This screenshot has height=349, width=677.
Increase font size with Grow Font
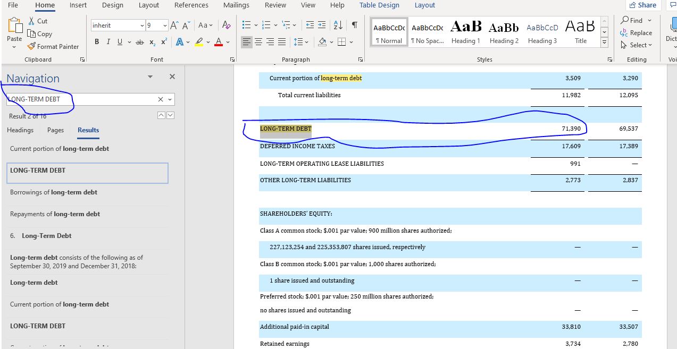(x=175, y=25)
